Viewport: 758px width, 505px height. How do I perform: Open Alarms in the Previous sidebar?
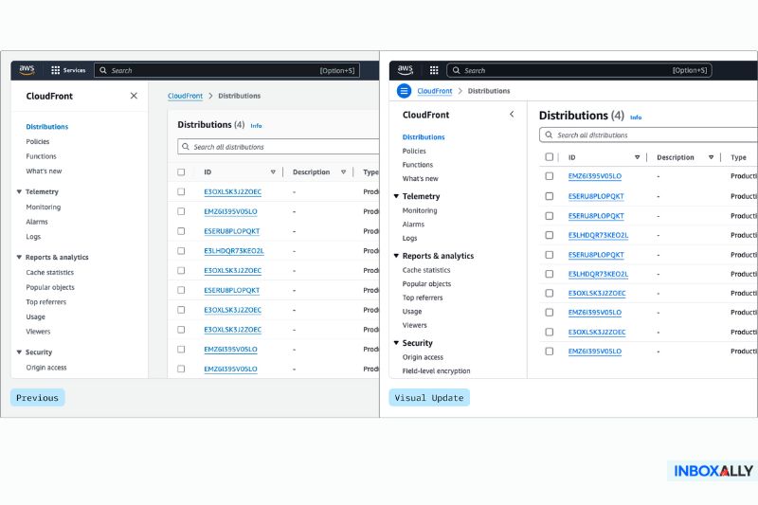pyautogui.click(x=37, y=222)
